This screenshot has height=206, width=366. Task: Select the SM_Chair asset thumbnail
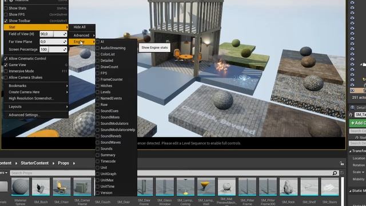pyautogui.click(x=62, y=187)
